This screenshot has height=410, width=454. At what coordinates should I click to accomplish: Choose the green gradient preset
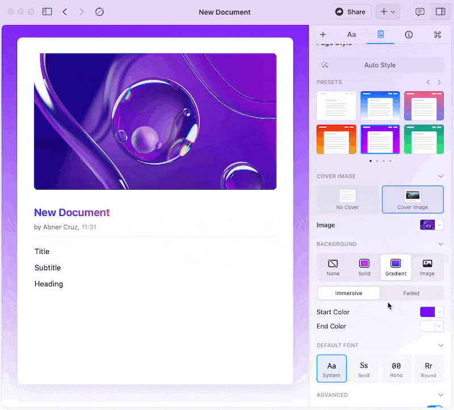click(423, 139)
